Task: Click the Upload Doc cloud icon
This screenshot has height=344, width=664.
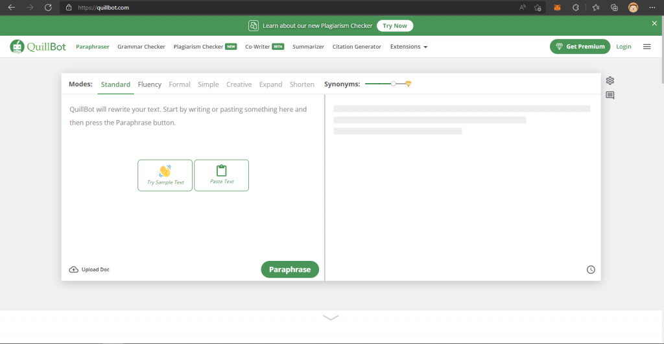Action: (x=74, y=269)
